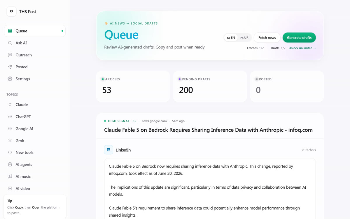Select the Google AI topic label
The width and height of the screenshot is (350, 219).
coord(24,128)
